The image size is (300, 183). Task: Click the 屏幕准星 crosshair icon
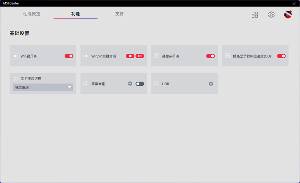86,84
